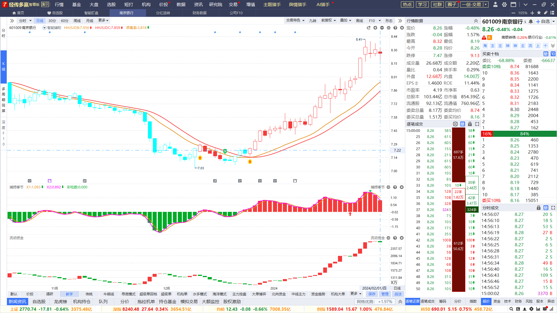Close the main chart indicator overlay
The width and height of the screenshot is (557, 313).
coord(402,28)
